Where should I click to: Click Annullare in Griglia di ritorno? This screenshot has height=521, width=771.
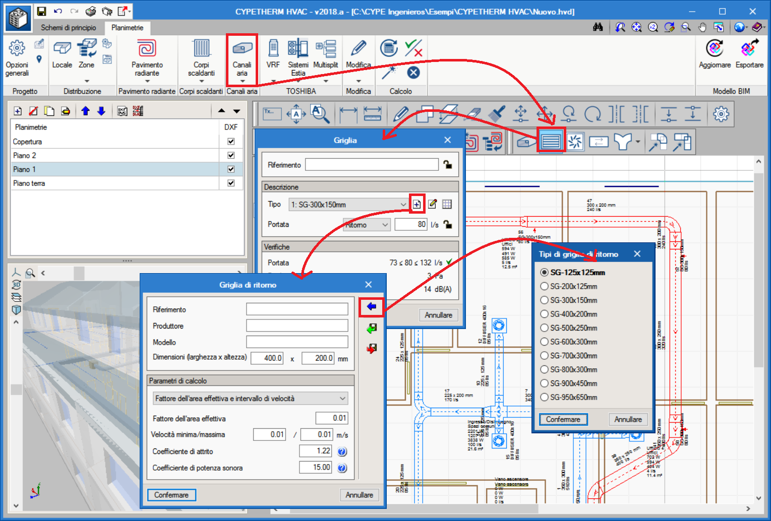point(359,495)
